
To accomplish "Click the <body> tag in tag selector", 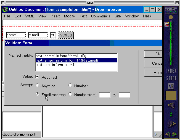I will click(x=7, y=134).
